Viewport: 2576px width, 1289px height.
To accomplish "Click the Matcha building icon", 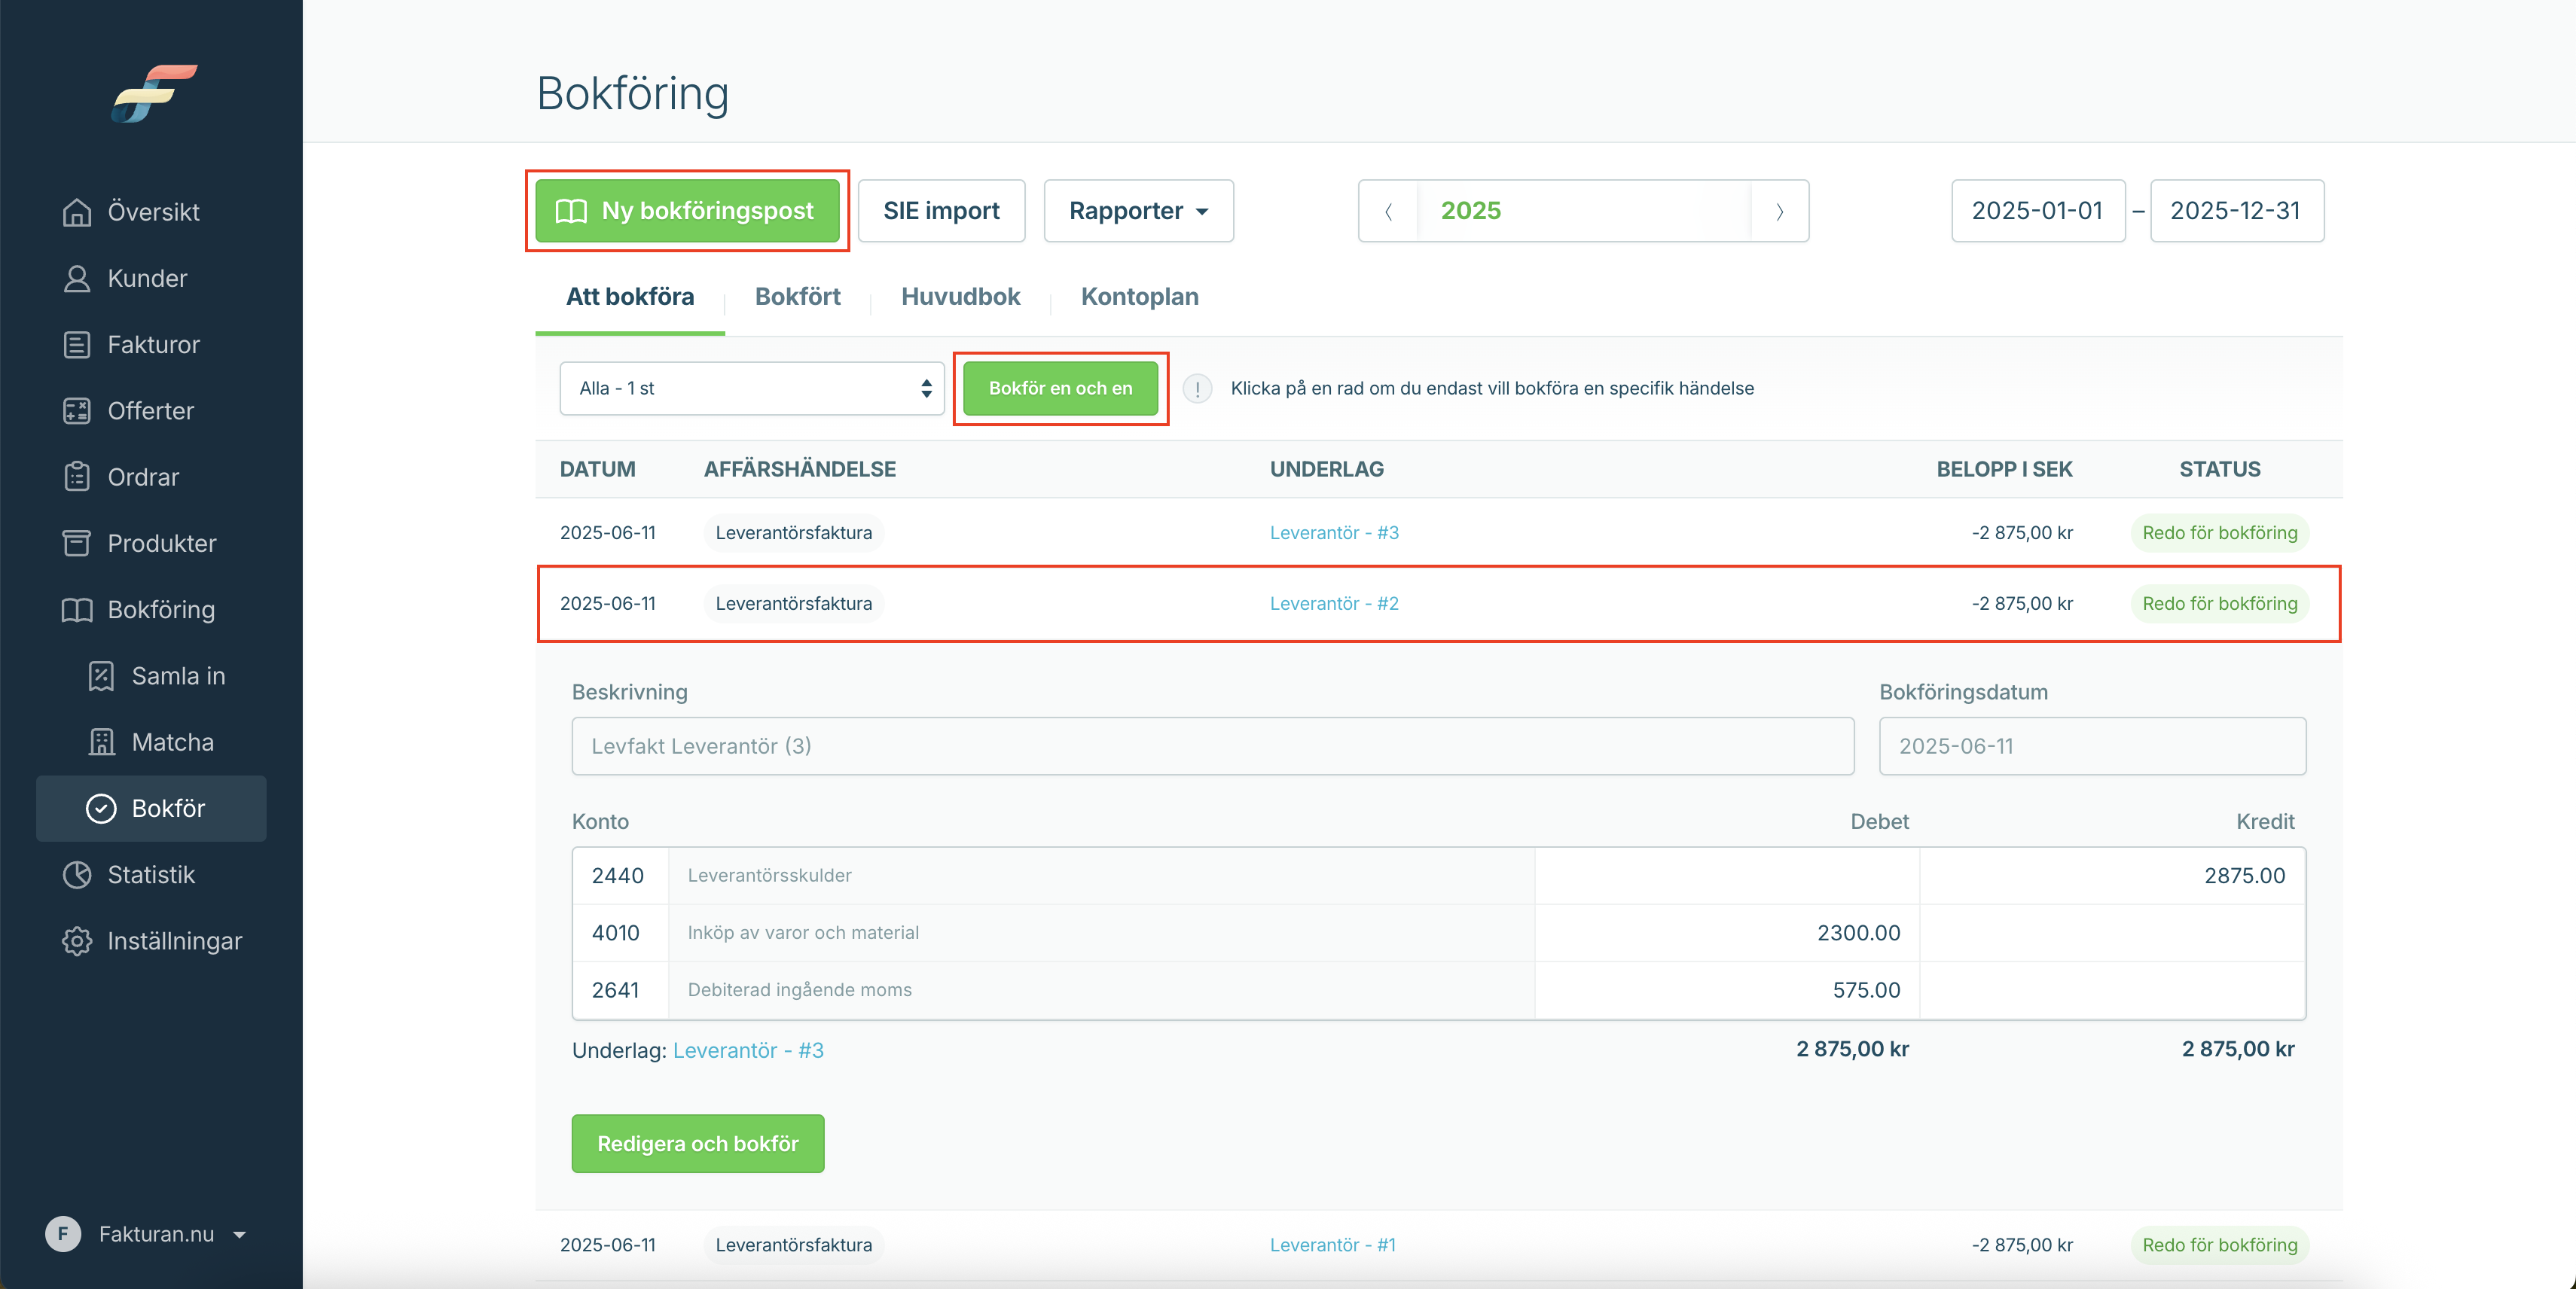I will pyautogui.click(x=101, y=742).
